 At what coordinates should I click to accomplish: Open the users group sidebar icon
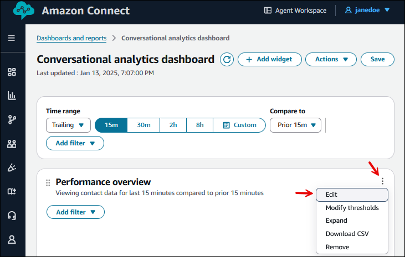click(12, 144)
